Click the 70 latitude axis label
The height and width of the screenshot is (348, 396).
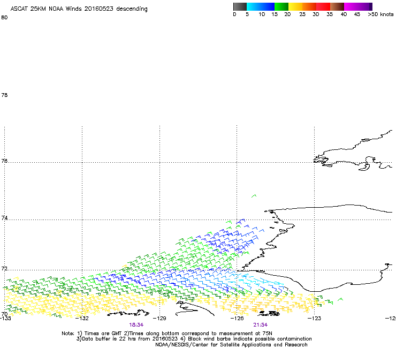coord(4,314)
